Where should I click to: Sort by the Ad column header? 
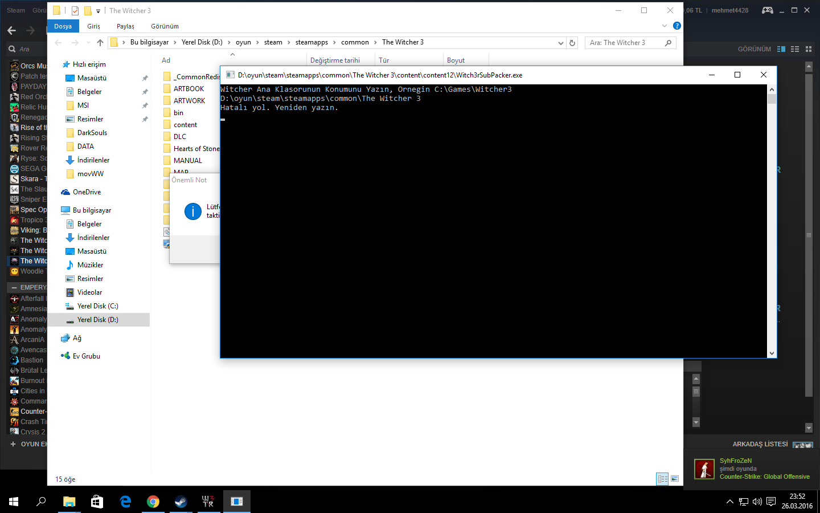click(166, 60)
